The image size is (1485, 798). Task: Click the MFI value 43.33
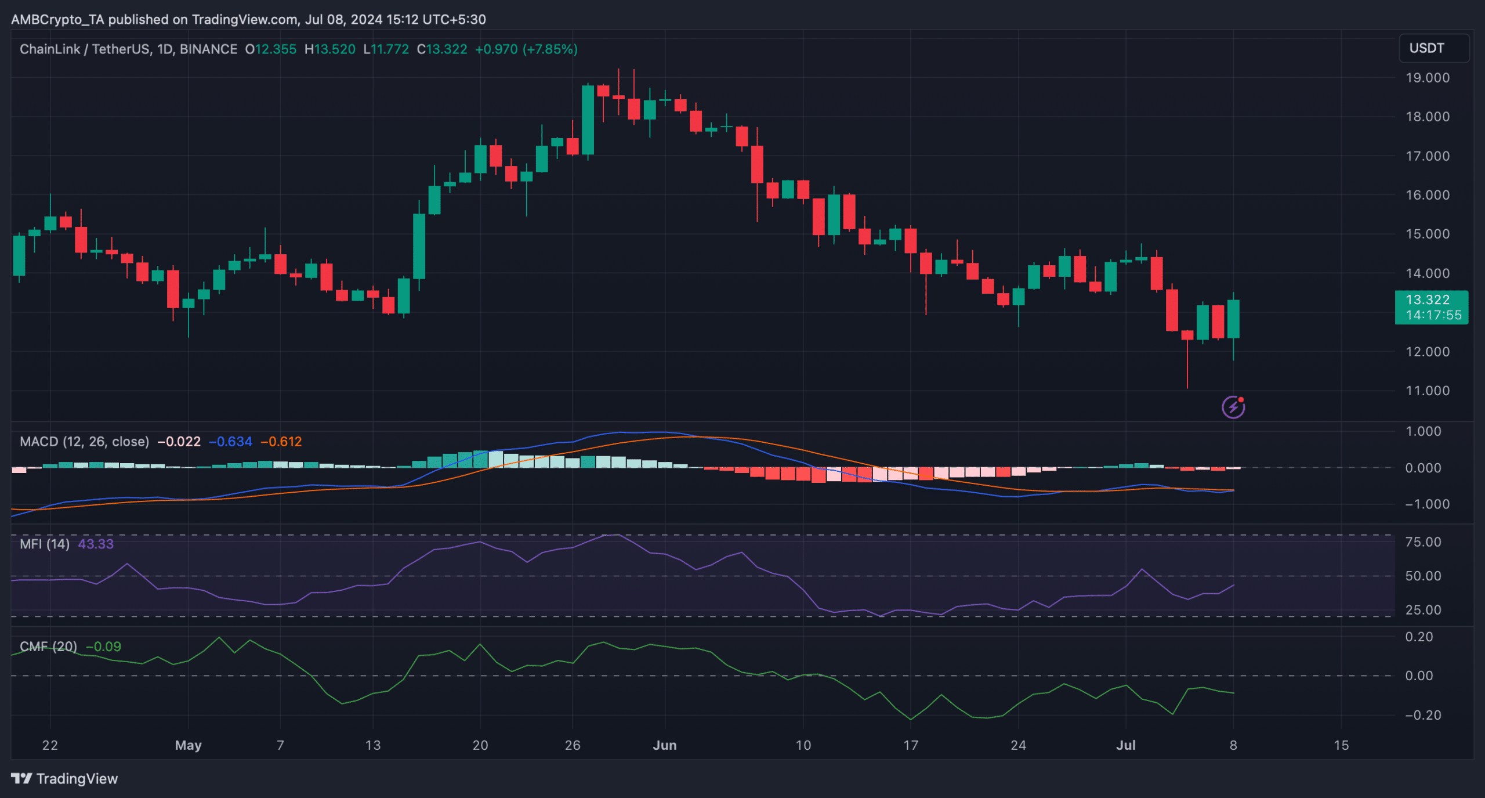tap(96, 544)
